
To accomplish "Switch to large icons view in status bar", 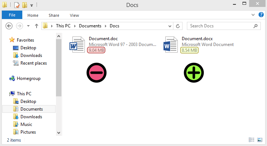I will 260,140.
